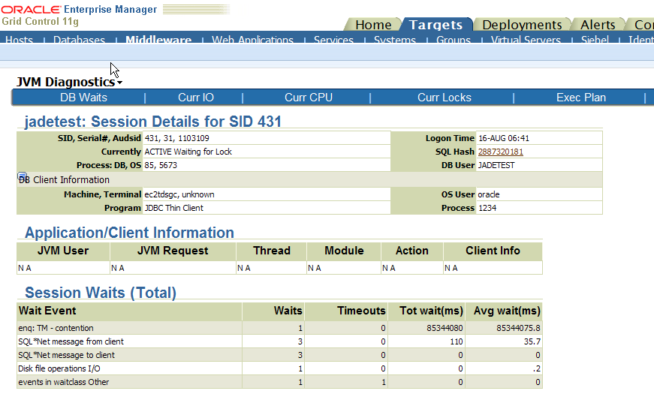Select 'SQL*Net message to client' row
The image size is (654, 400).
pos(279,355)
